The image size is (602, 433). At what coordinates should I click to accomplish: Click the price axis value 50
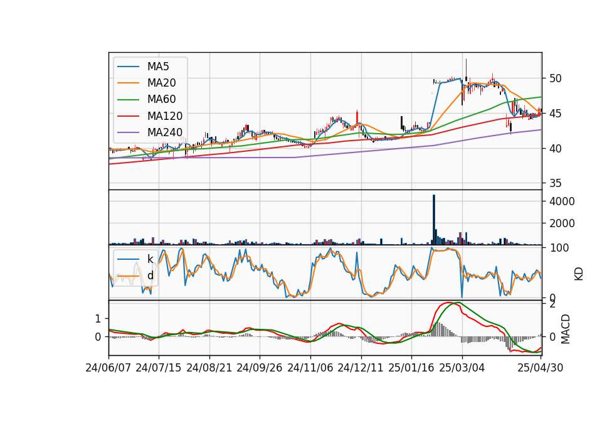tap(556, 78)
